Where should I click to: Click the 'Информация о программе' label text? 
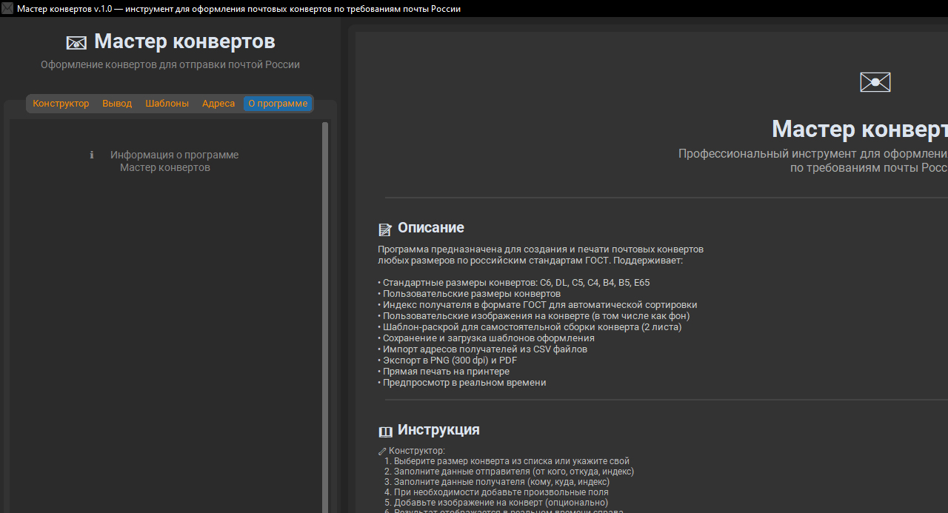[x=174, y=155]
